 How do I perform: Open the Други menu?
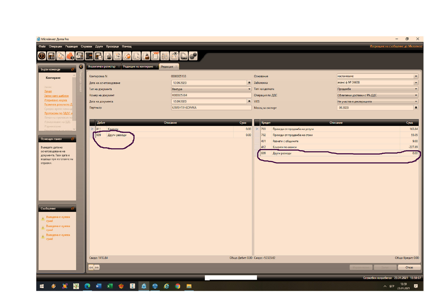99,46
